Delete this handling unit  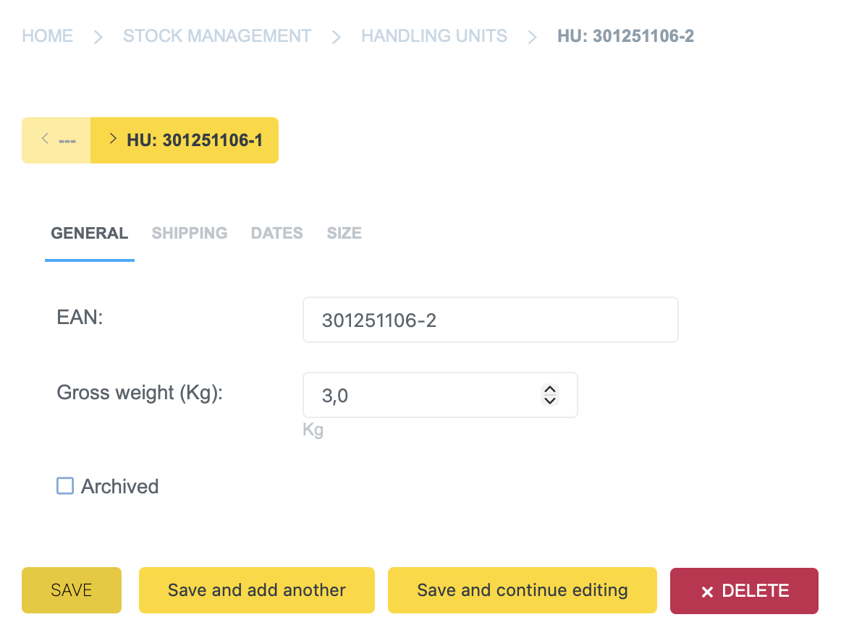click(x=744, y=590)
